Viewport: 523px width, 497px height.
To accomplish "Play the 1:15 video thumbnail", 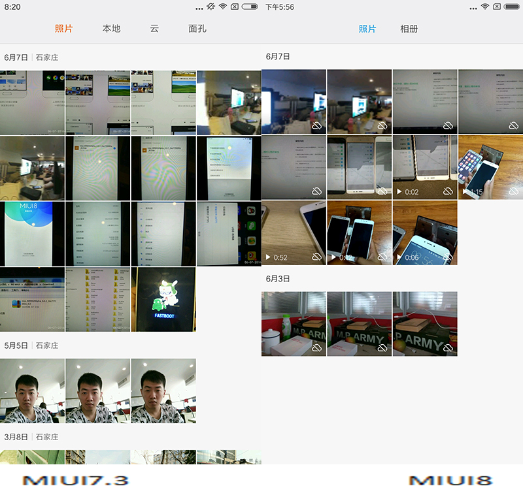I will [491, 167].
